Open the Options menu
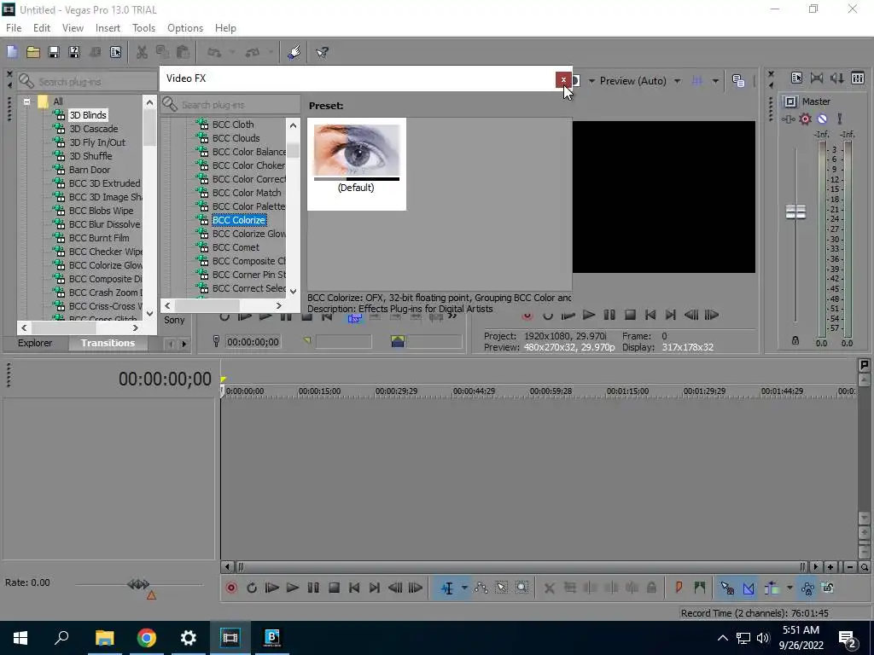874x655 pixels. point(185,28)
